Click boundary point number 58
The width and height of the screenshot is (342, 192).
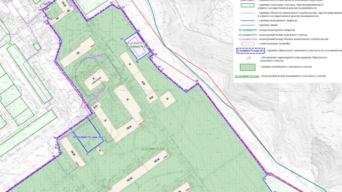(x=137, y=62)
